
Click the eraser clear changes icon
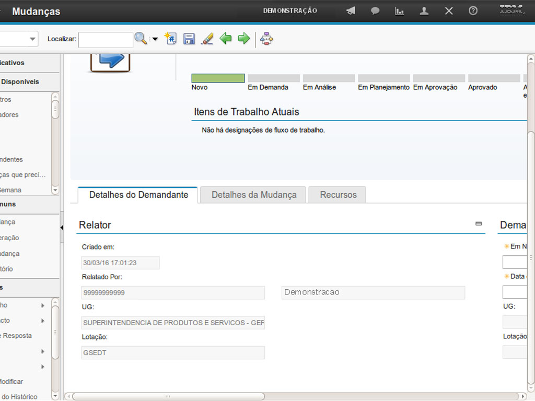[x=207, y=39]
